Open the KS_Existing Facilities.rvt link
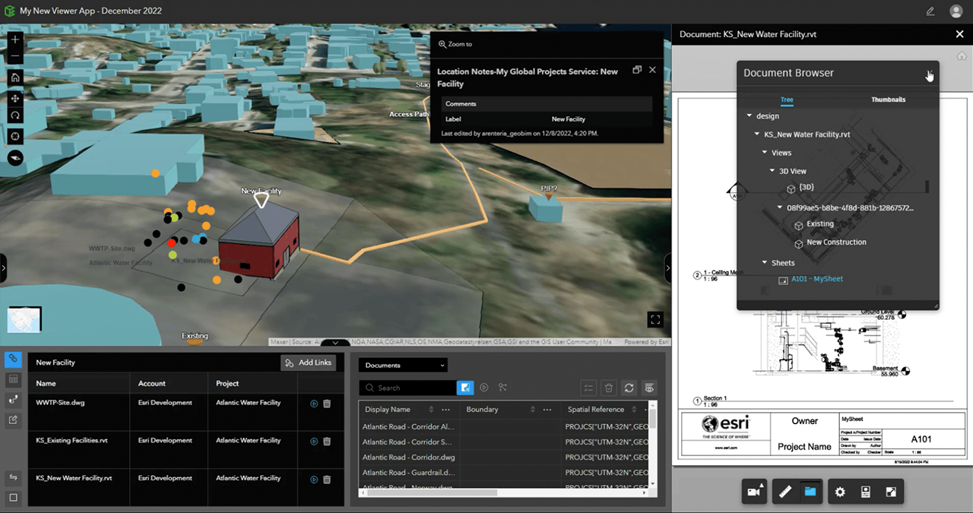This screenshot has width=973, height=513. click(314, 441)
